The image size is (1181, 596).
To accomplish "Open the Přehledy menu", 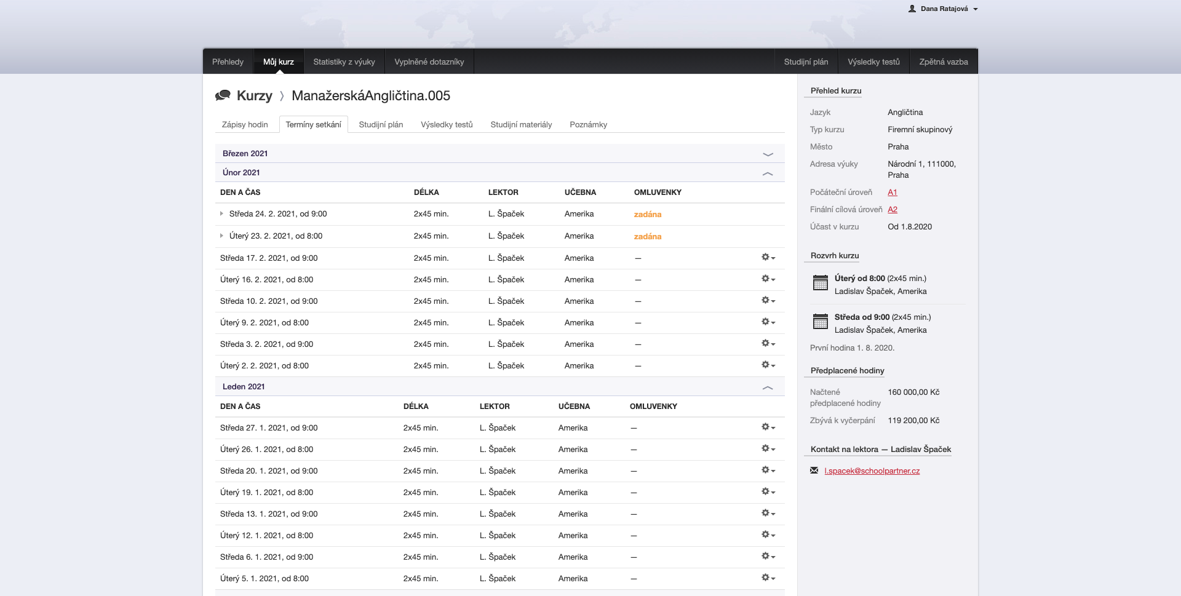I will click(228, 62).
